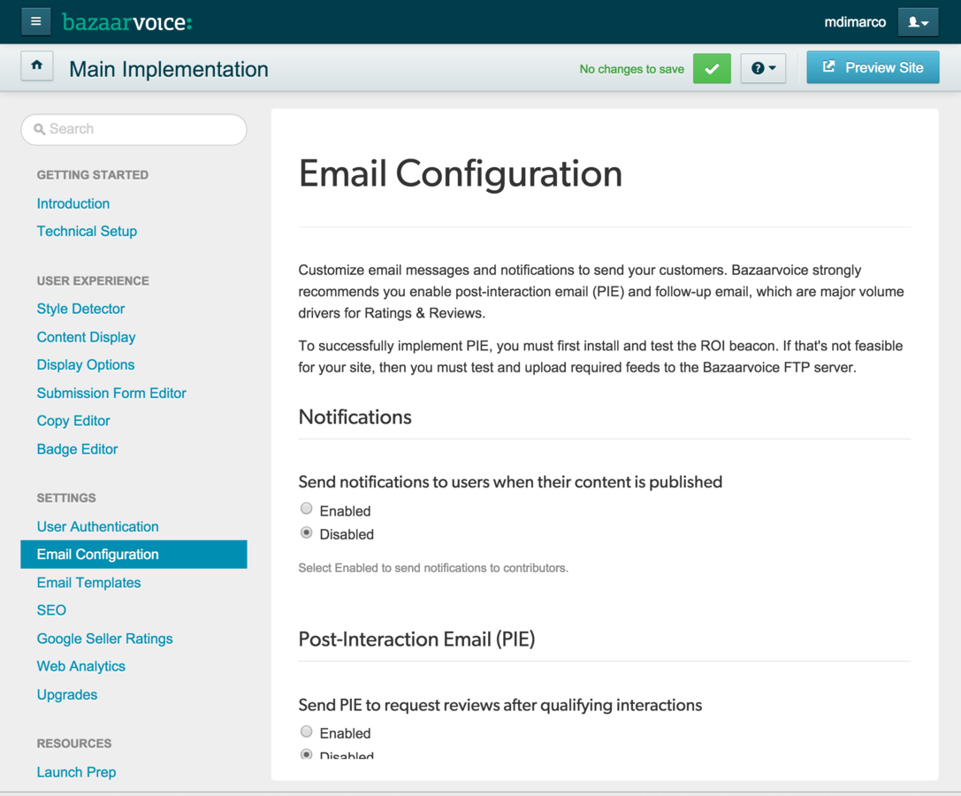Click the 'No changes to save' text
Image resolution: width=961 pixels, height=796 pixels.
[x=632, y=69]
